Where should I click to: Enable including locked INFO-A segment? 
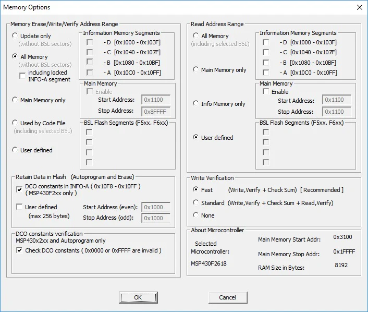[22, 76]
